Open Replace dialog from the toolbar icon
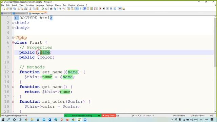217x122 pixels. pos(55,9)
